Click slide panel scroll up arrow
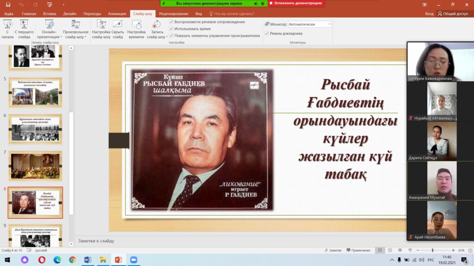The width and height of the screenshot is (474, 266). click(x=71, y=48)
